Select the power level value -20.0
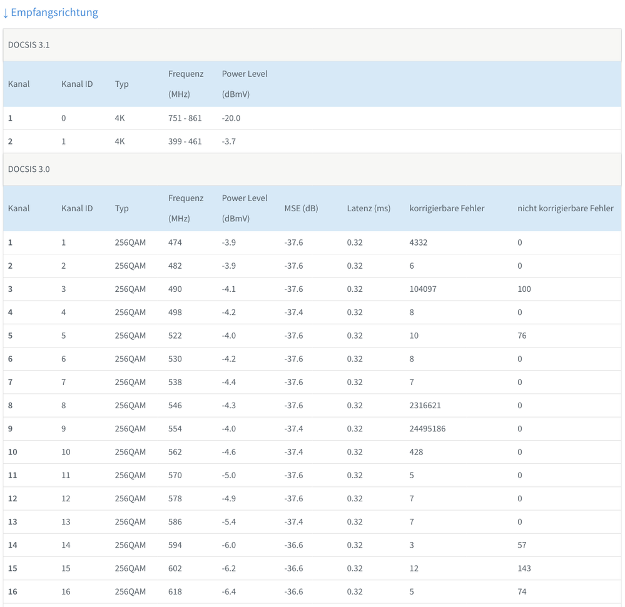Screen dimensions: 625x607 tap(231, 118)
